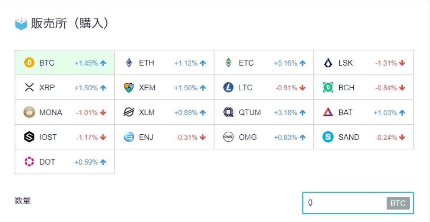
Task: Click the BTC unit badge in the quantity field
Action: [x=398, y=203]
